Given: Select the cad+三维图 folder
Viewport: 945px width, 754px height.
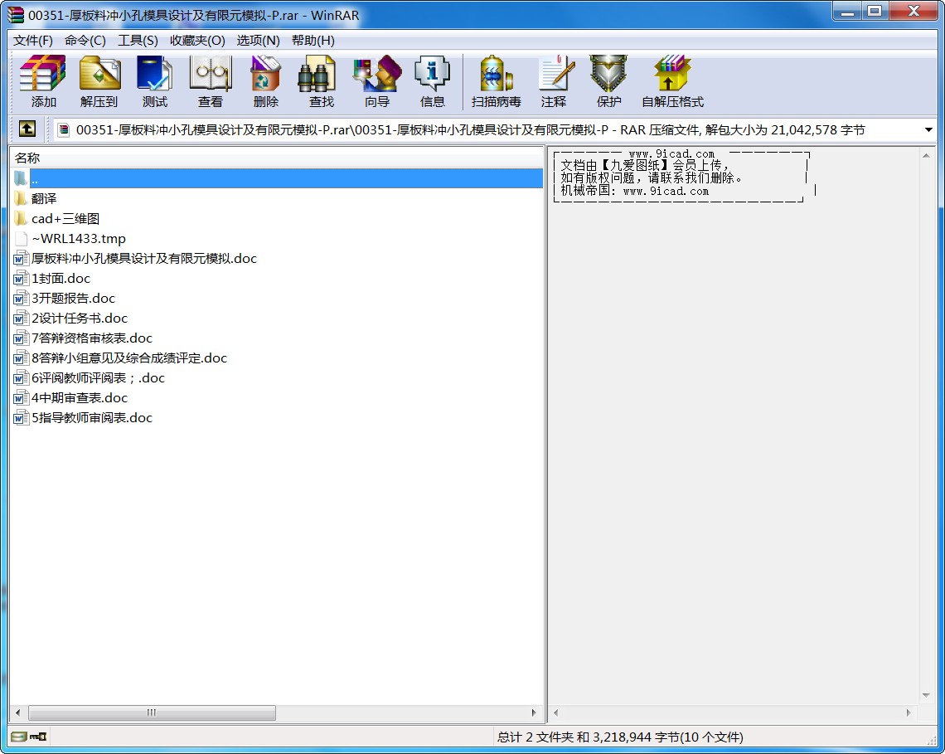Looking at the screenshot, I should 65,219.
